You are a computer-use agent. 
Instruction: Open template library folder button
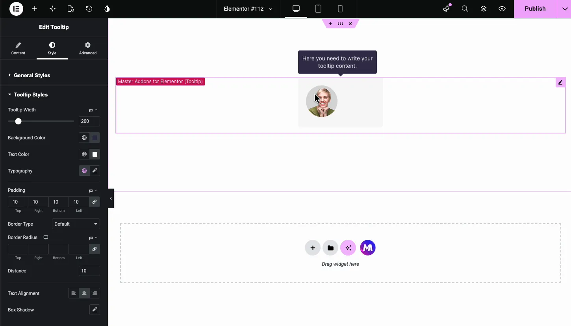coord(330,248)
